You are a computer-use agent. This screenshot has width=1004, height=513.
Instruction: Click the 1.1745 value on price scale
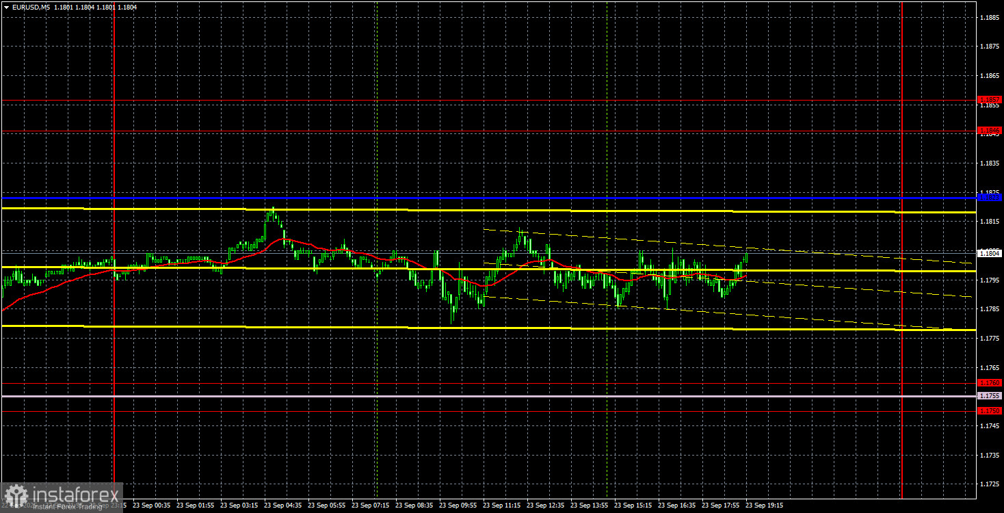pos(990,425)
